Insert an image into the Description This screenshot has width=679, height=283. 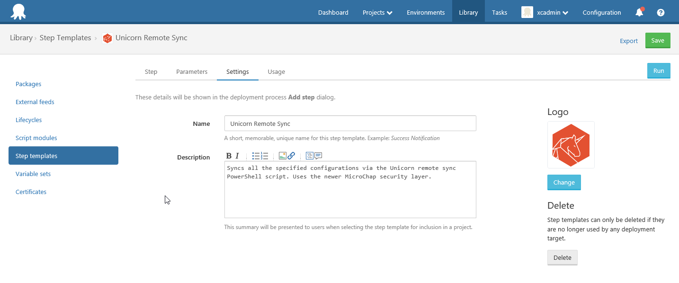(x=282, y=156)
